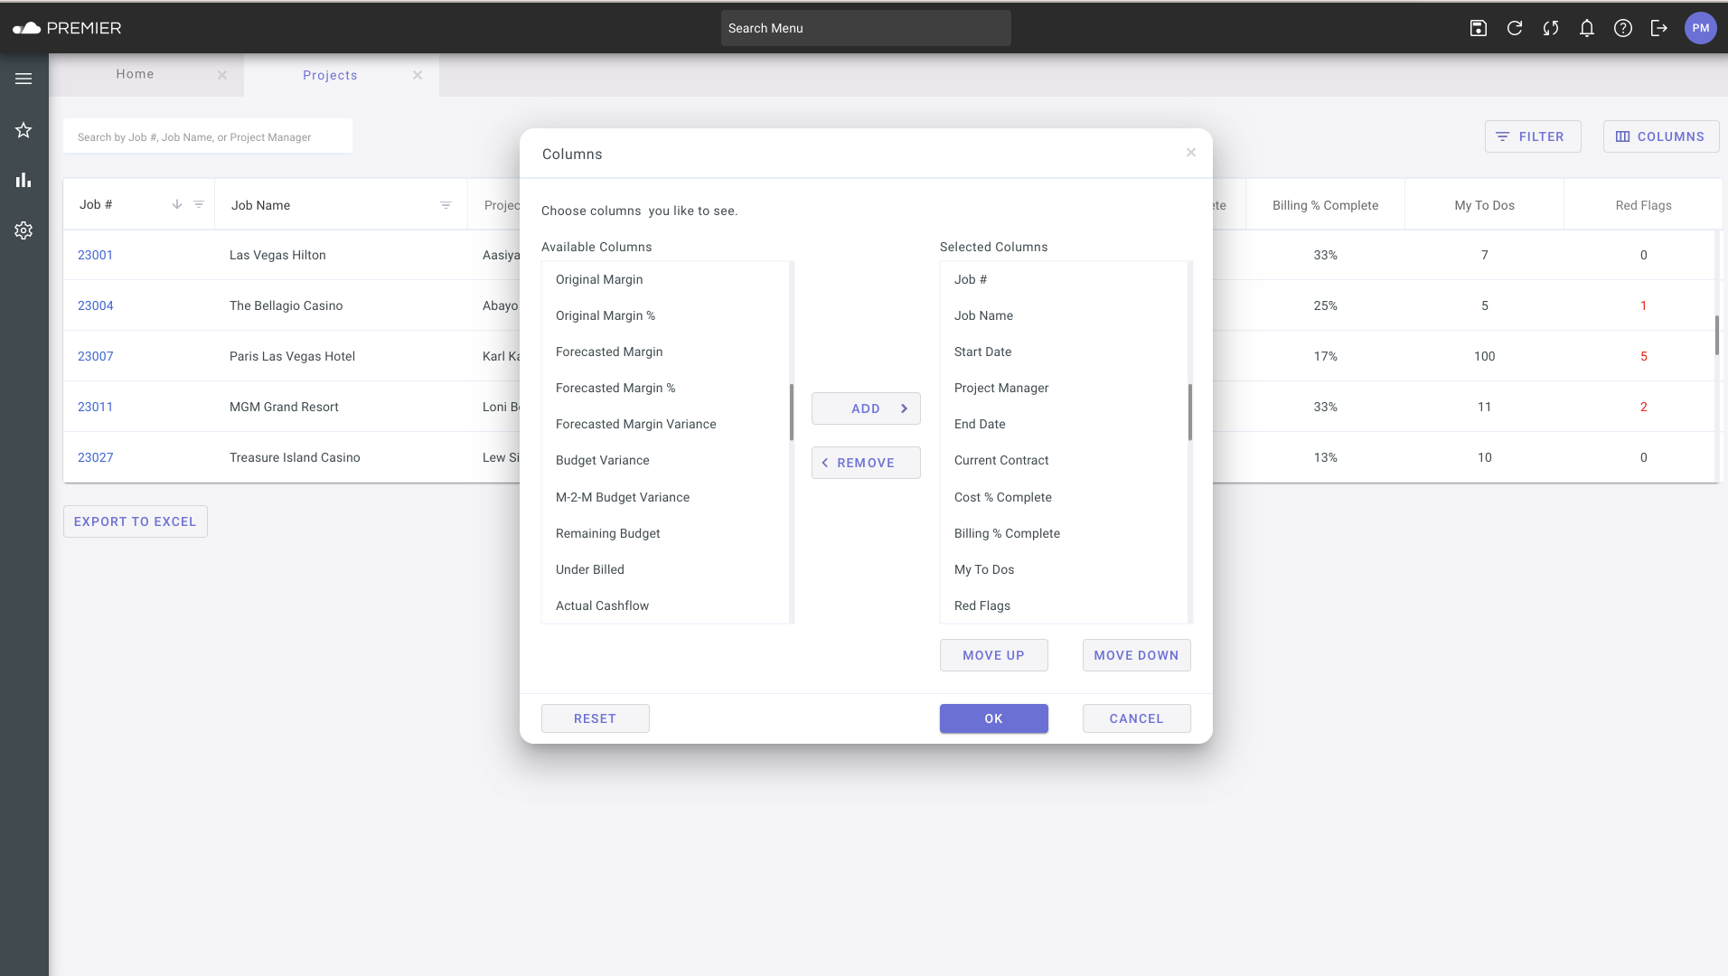
Task: Click the sync data icon
Action: coord(1551,28)
